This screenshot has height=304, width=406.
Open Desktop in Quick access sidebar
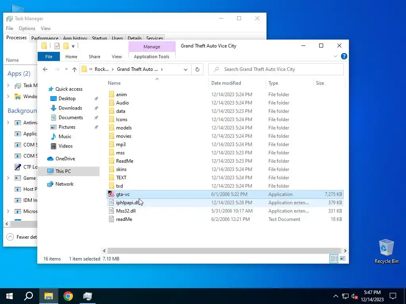(x=67, y=99)
